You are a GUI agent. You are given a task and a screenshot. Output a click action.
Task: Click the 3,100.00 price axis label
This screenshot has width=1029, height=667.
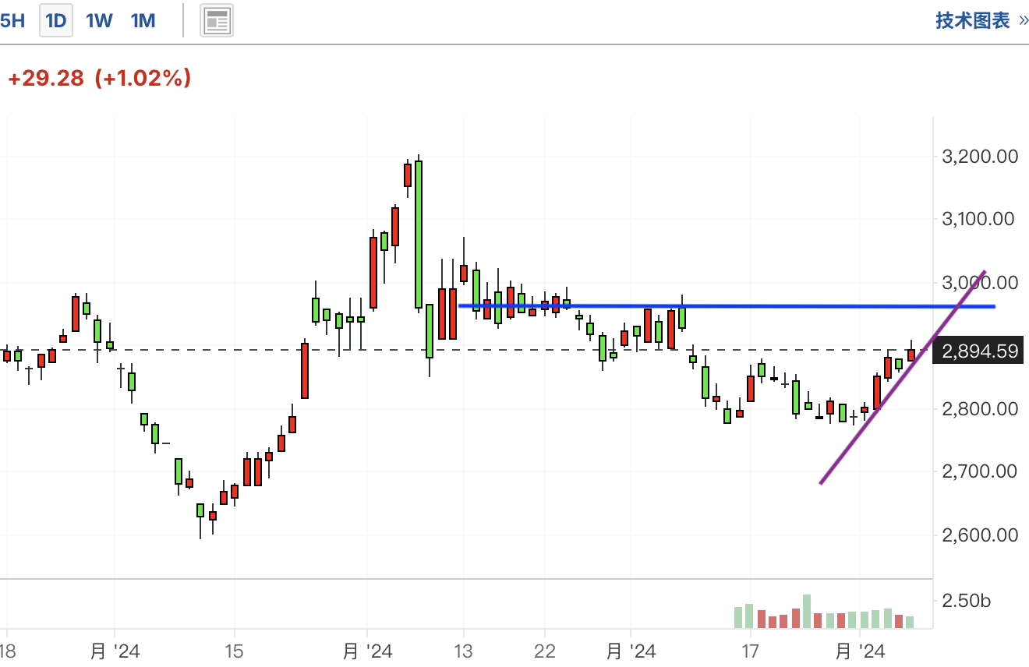(979, 219)
